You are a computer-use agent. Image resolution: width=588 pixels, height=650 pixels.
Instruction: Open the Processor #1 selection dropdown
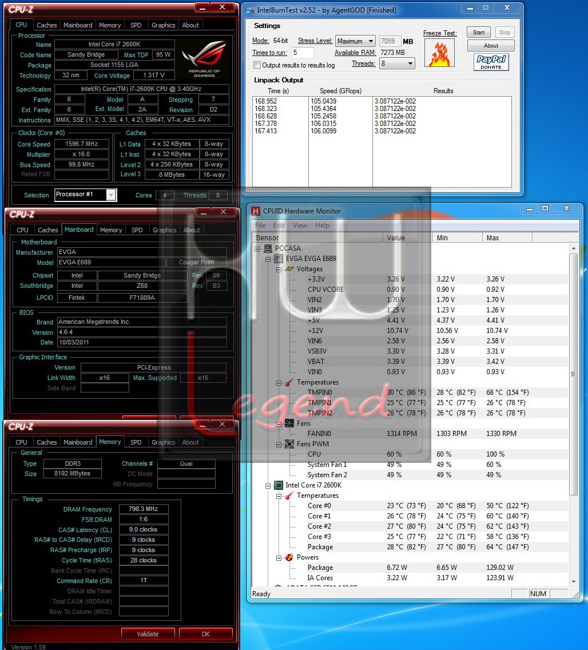(86, 195)
